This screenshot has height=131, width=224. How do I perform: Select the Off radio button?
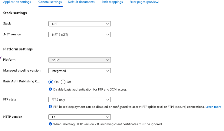coord(63,82)
